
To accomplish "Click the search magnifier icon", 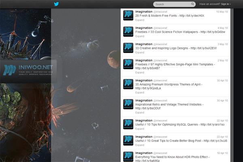I will [x=192, y=4].
